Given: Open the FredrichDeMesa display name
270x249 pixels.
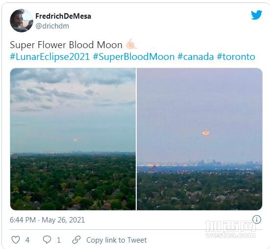Looking at the screenshot, I should point(63,16).
